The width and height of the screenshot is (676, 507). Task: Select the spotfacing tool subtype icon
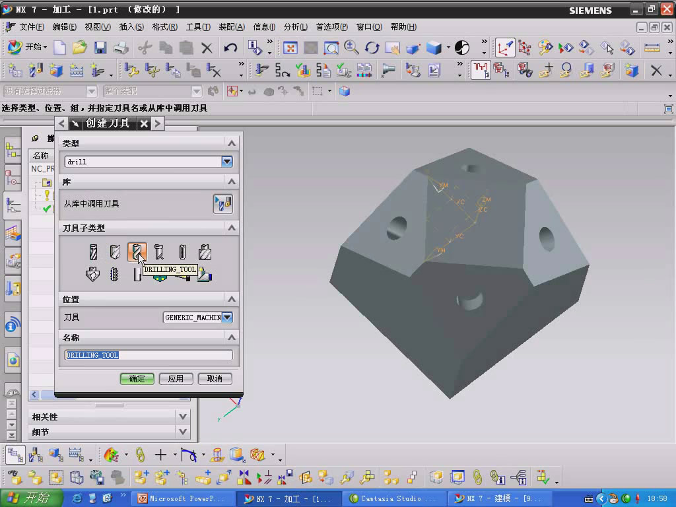click(x=93, y=252)
